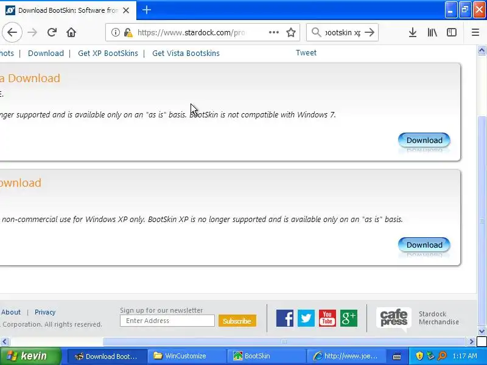The height and width of the screenshot is (365, 487).
Task: Click Download button for Windows XP version
Action: click(424, 245)
